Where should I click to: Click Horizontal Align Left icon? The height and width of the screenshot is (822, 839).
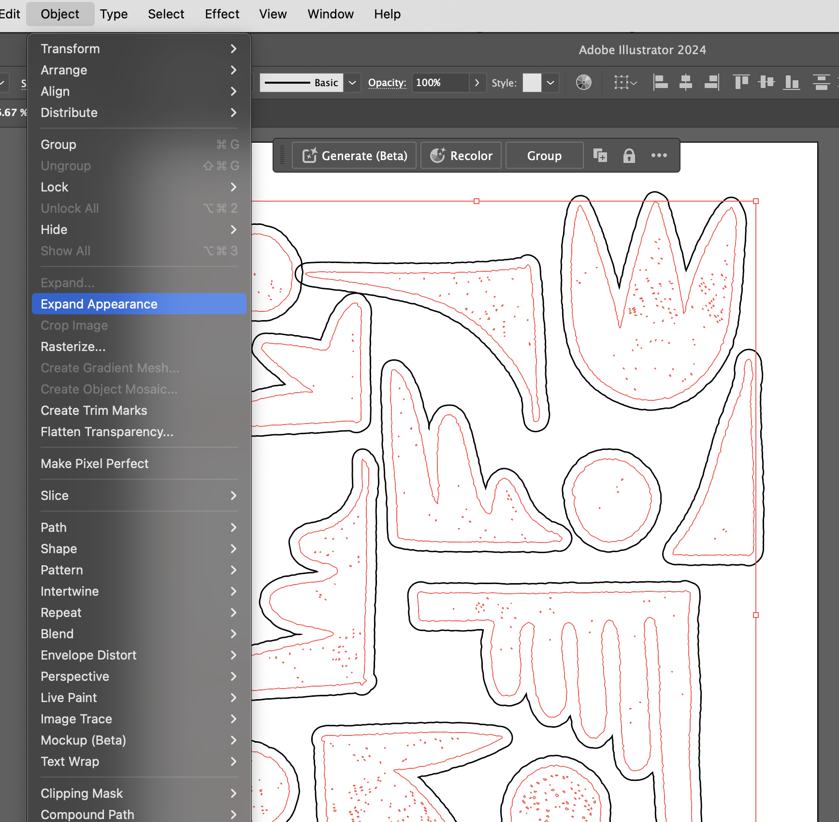660,83
